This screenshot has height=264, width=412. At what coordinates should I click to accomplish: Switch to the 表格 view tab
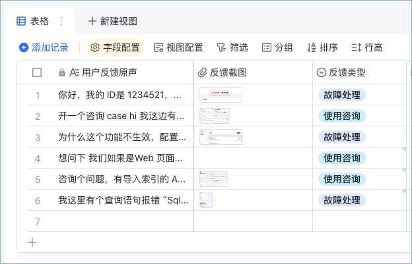point(40,21)
